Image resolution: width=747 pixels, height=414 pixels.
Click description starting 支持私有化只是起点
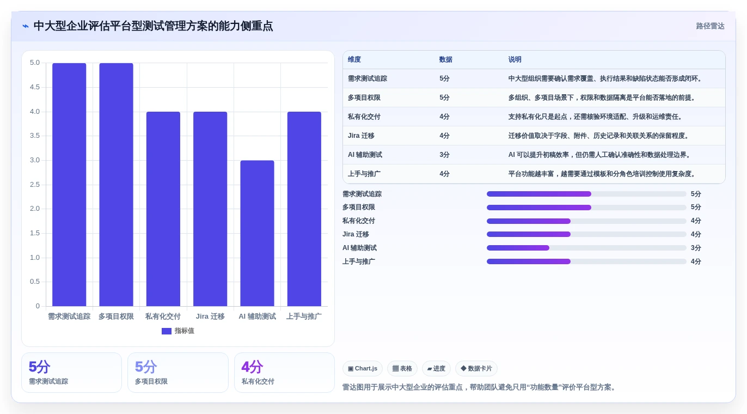[596, 117]
